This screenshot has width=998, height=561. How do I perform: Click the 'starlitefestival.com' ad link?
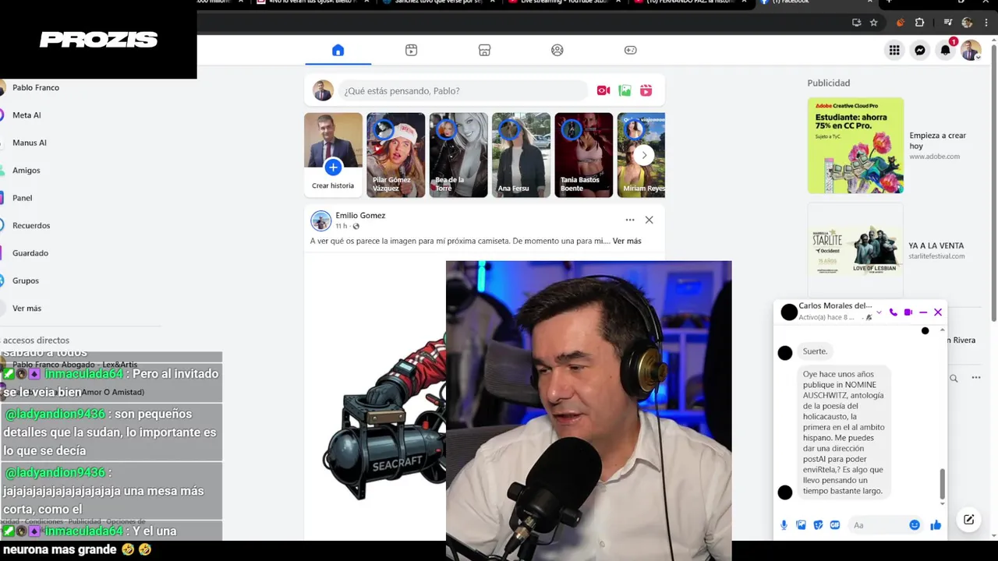[936, 256]
